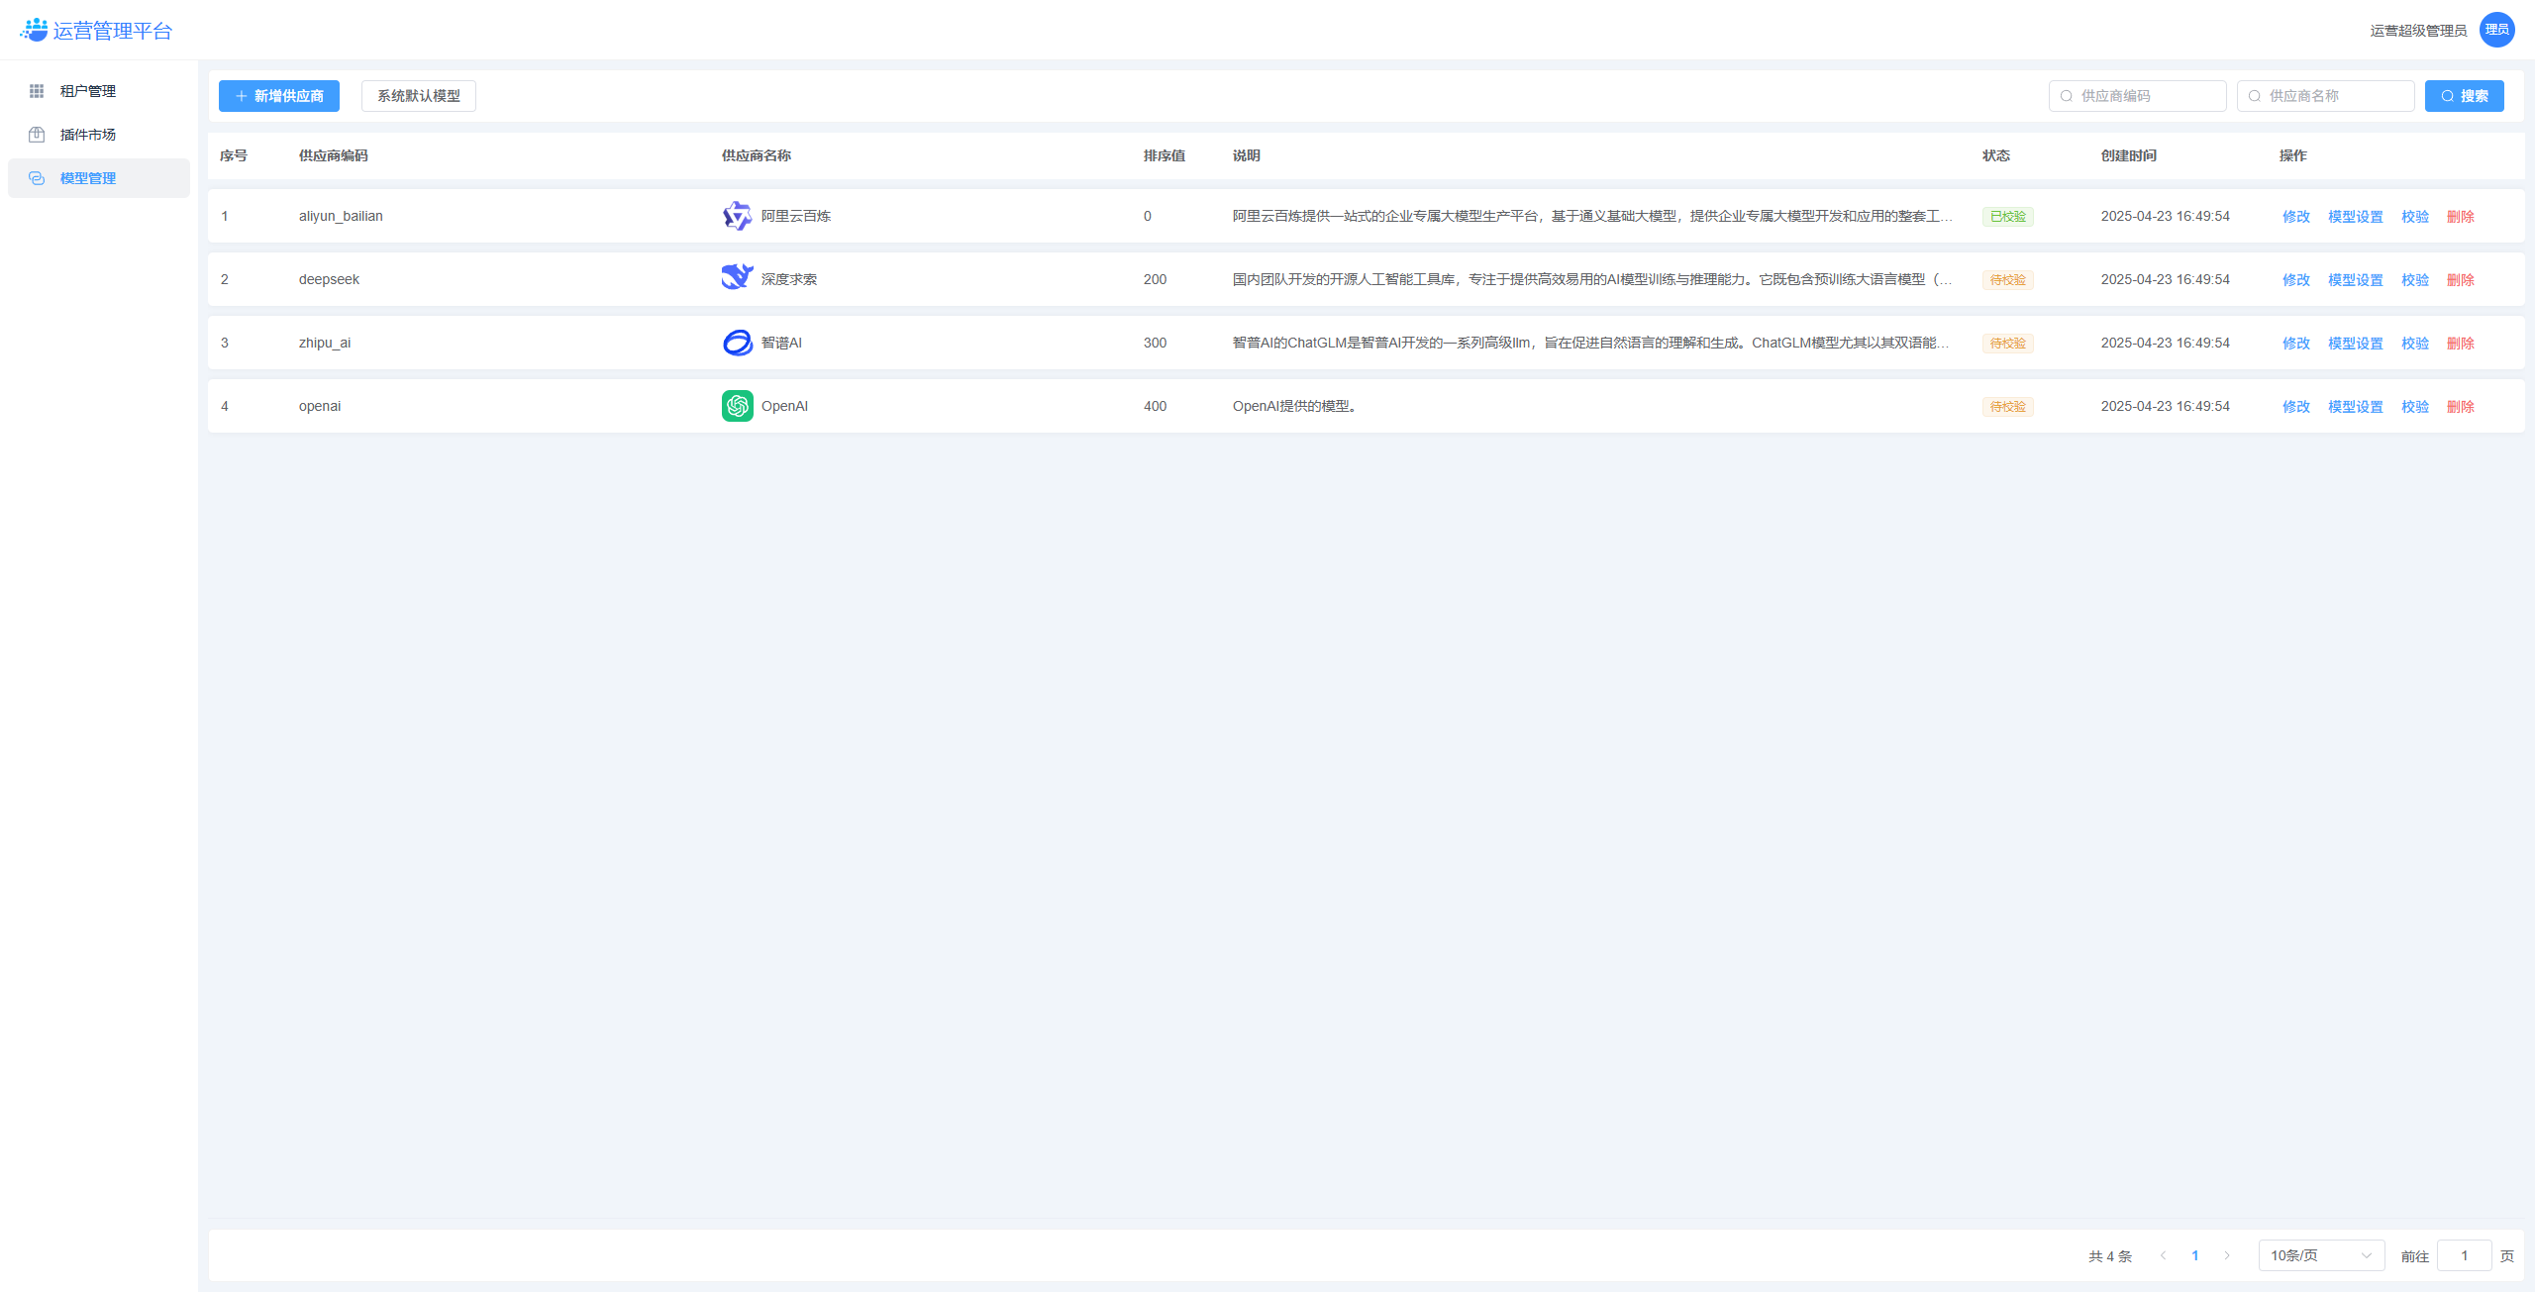Click the 排序值 column header

pyautogui.click(x=1165, y=155)
